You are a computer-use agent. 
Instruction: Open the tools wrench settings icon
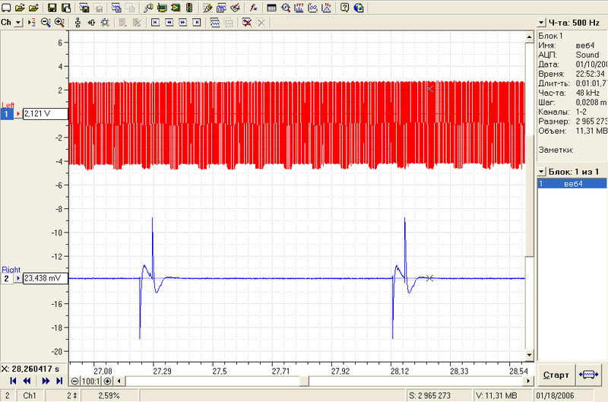(148, 8)
